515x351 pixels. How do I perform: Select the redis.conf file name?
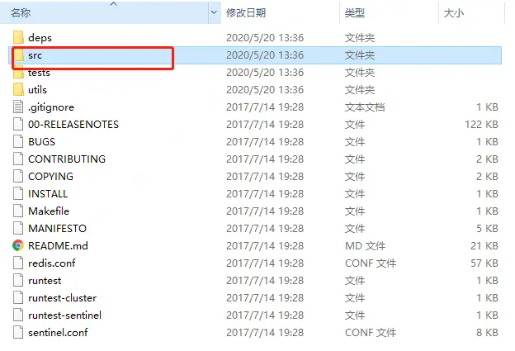coord(52,263)
